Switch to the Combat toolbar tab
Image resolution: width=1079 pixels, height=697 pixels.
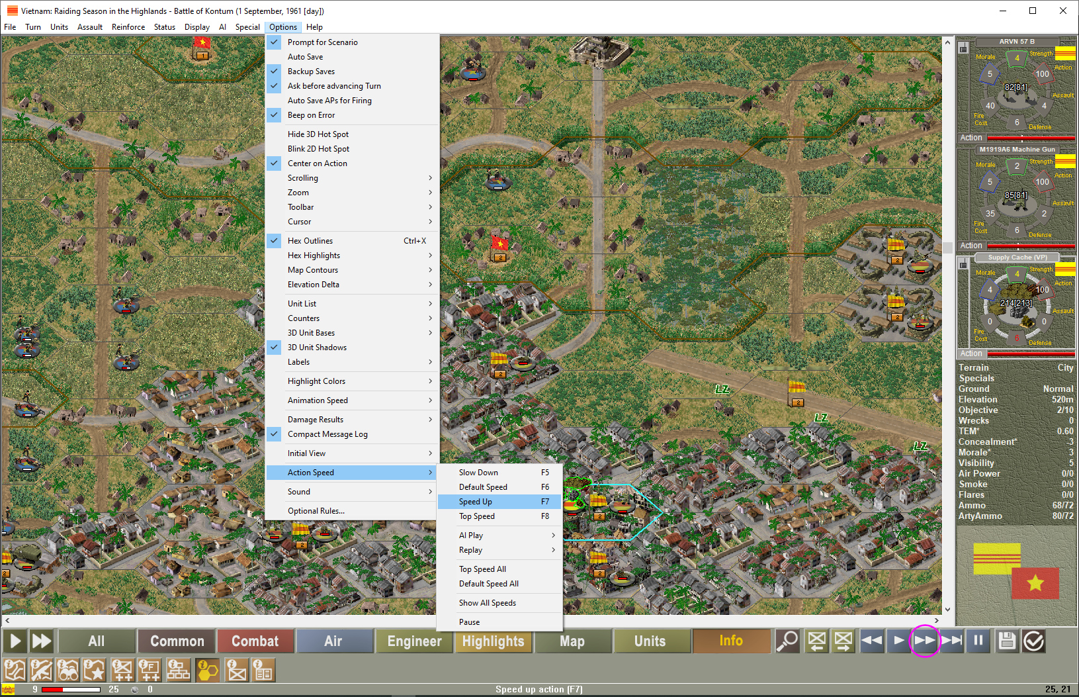[x=255, y=641]
